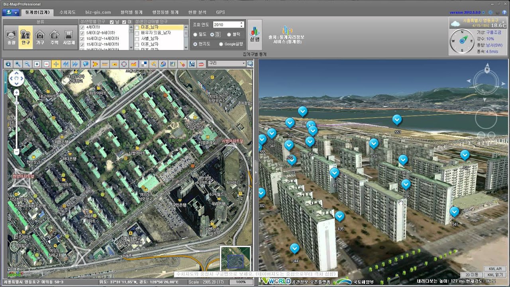Click the checkered layer tool icon

pos(144,64)
